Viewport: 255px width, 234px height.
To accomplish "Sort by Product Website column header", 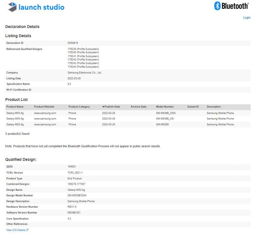I will 44,107.
